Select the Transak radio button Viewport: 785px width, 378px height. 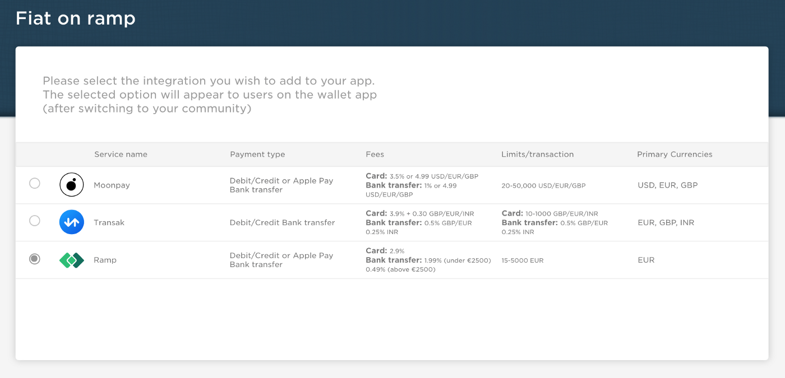pos(35,221)
